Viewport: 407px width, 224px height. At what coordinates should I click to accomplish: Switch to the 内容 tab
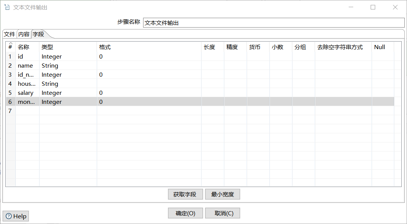(x=24, y=34)
